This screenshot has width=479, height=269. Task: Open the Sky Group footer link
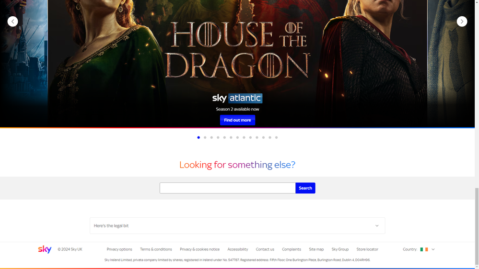coord(340,249)
